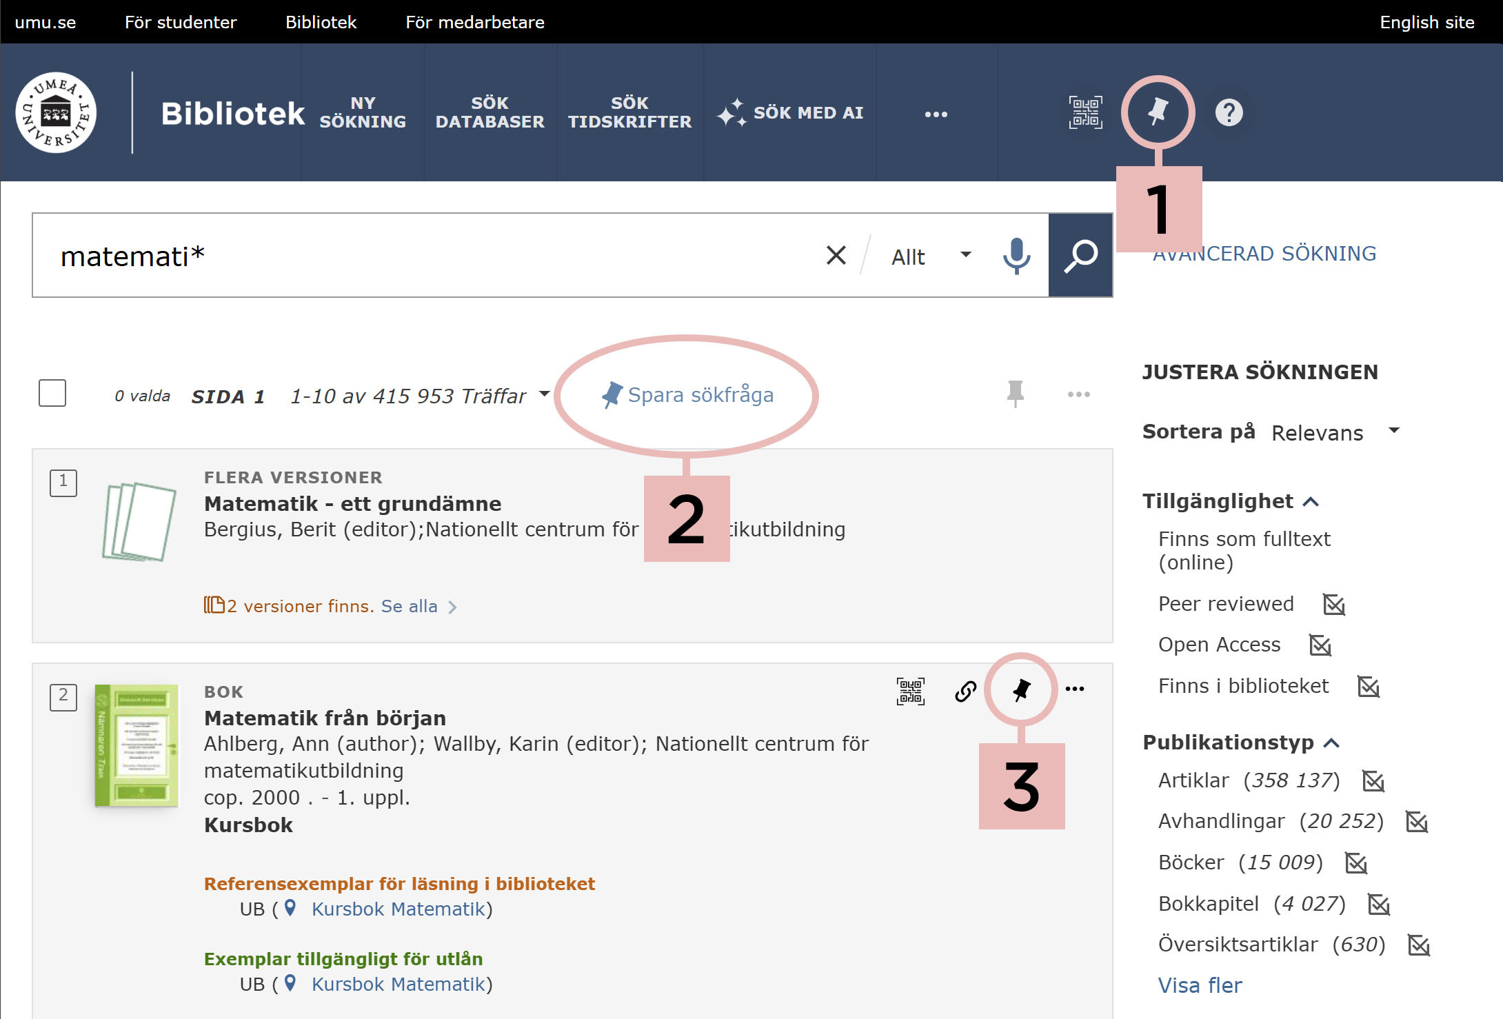Viewport: 1503px width, 1019px height.
Task: Exclude Peer reviewed filter icon
Action: pyautogui.click(x=1334, y=605)
